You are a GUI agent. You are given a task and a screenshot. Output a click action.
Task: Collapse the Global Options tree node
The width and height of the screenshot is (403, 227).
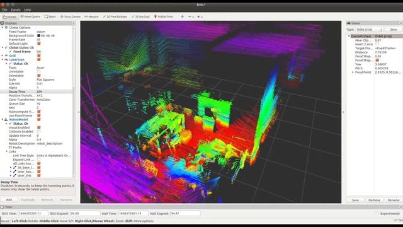click(x=3, y=28)
